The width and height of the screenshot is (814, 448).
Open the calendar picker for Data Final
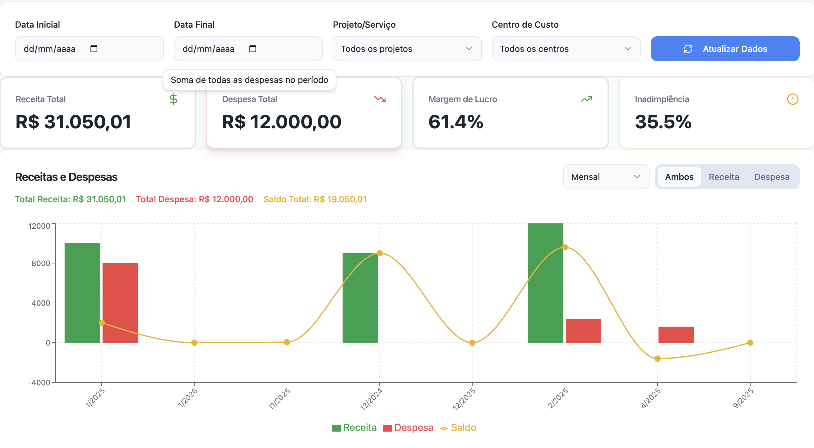click(252, 48)
